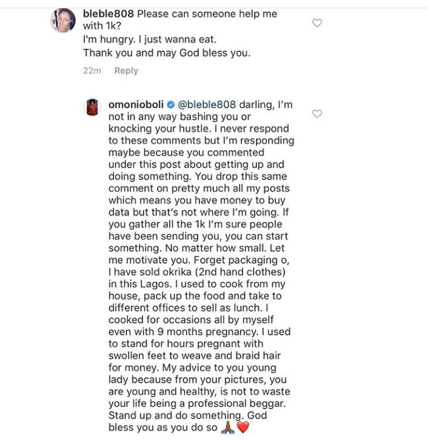Click the line 'Thank you and may God bless you.'
The image size is (427, 443).
(x=167, y=53)
